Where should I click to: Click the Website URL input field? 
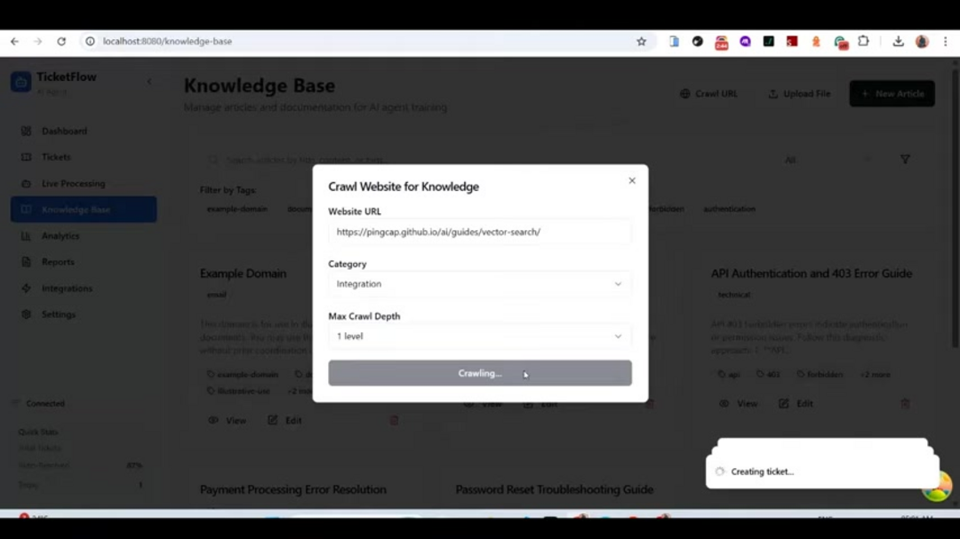479,232
